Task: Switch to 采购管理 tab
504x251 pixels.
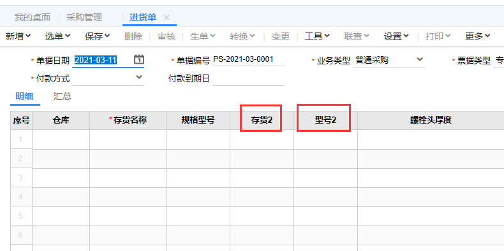Action: (84, 17)
